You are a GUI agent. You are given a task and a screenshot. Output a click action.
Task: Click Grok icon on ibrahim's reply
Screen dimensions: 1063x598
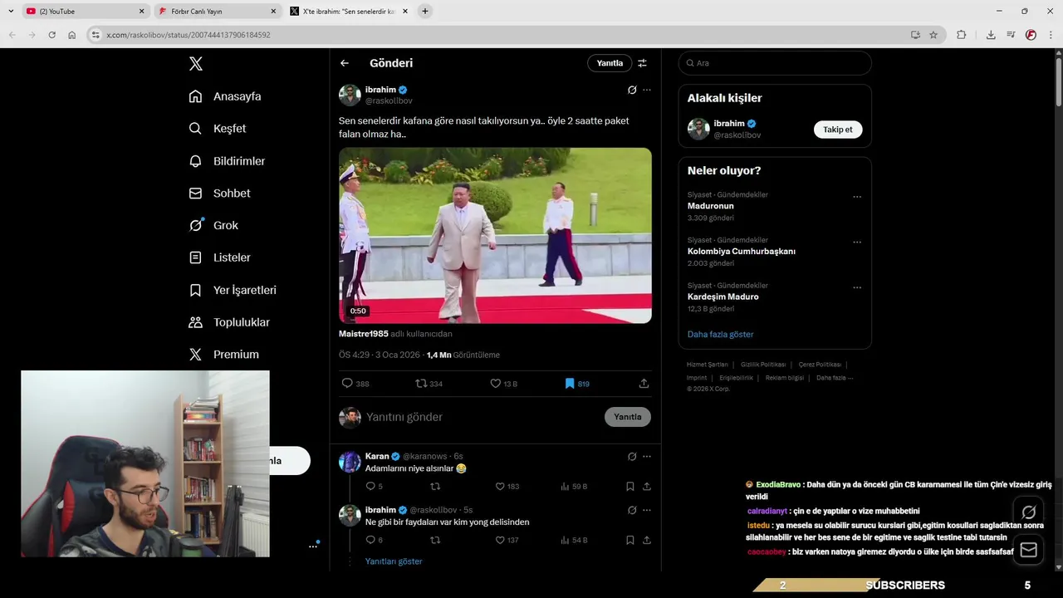(x=632, y=510)
